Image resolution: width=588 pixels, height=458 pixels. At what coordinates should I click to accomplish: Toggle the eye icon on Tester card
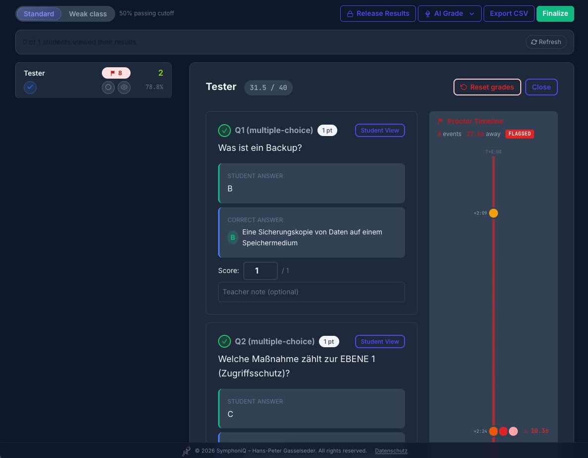[x=124, y=87]
